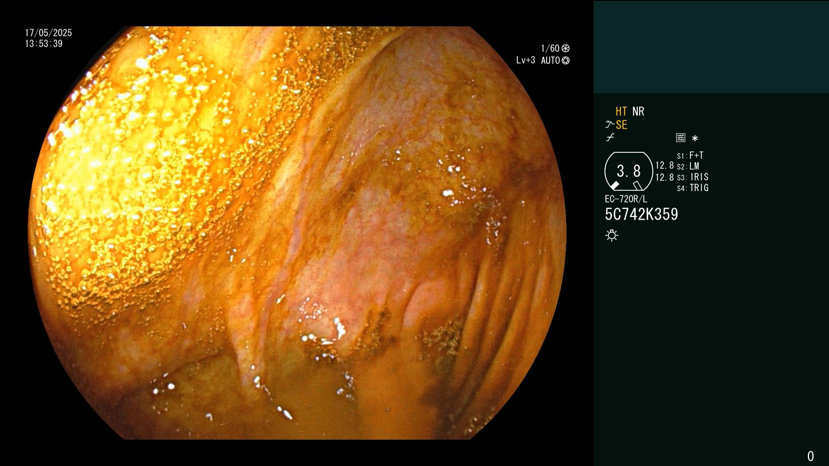Click the SE enhancement indicator
Viewport: 829px width, 466px height.
621,125
